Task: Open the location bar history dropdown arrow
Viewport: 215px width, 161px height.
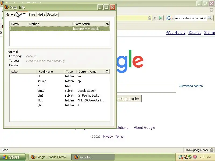Action: pos(155,18)
